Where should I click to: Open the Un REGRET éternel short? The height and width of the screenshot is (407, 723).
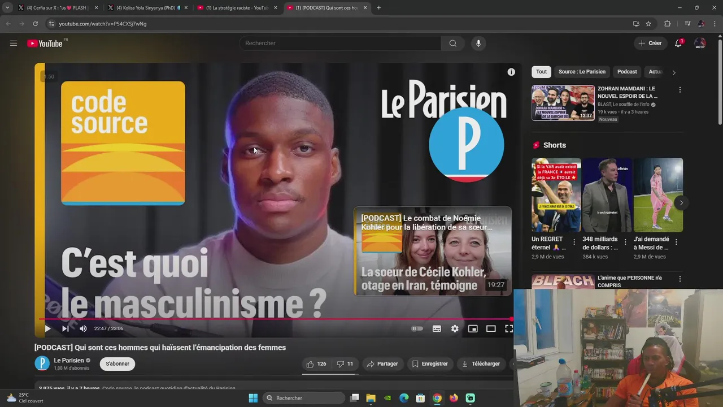pos(556,195)
